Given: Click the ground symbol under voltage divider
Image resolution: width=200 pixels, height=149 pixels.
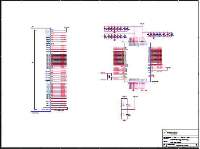Looking at the screenshot, I should pyautogui.click(x=124, y=120).
